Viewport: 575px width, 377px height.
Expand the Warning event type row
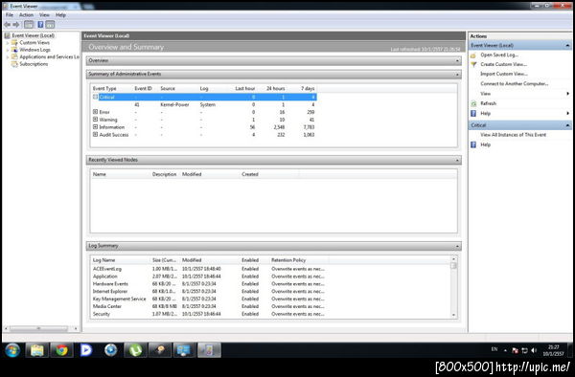95,120
